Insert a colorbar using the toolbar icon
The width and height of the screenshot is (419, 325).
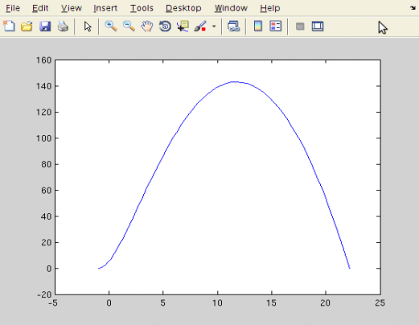point(258,27)
